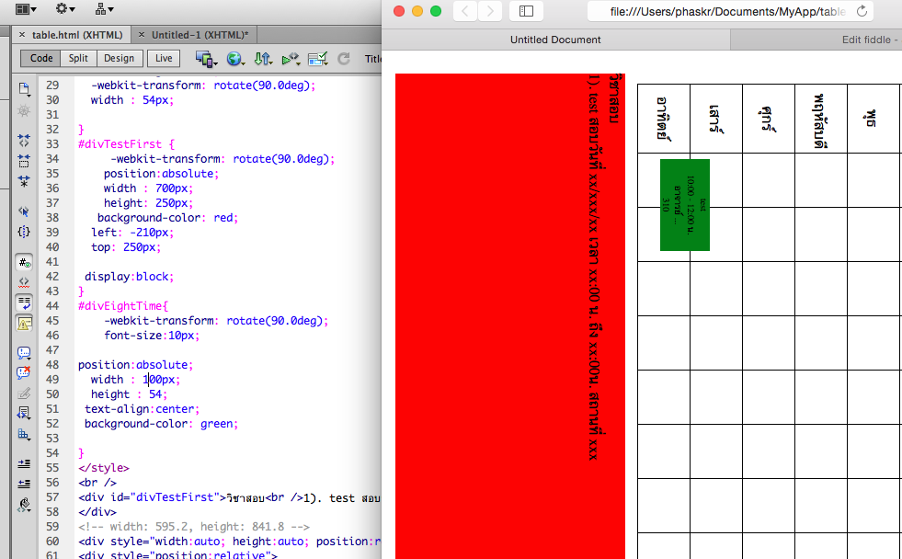Click the Select Parent Tag icon
Viewport: 902px width, 559px height.
[24, 211]
